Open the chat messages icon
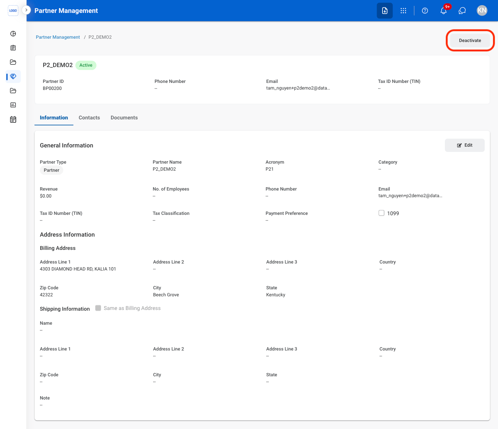The width and height of the screenshot is (498, 429). point(462,11)
